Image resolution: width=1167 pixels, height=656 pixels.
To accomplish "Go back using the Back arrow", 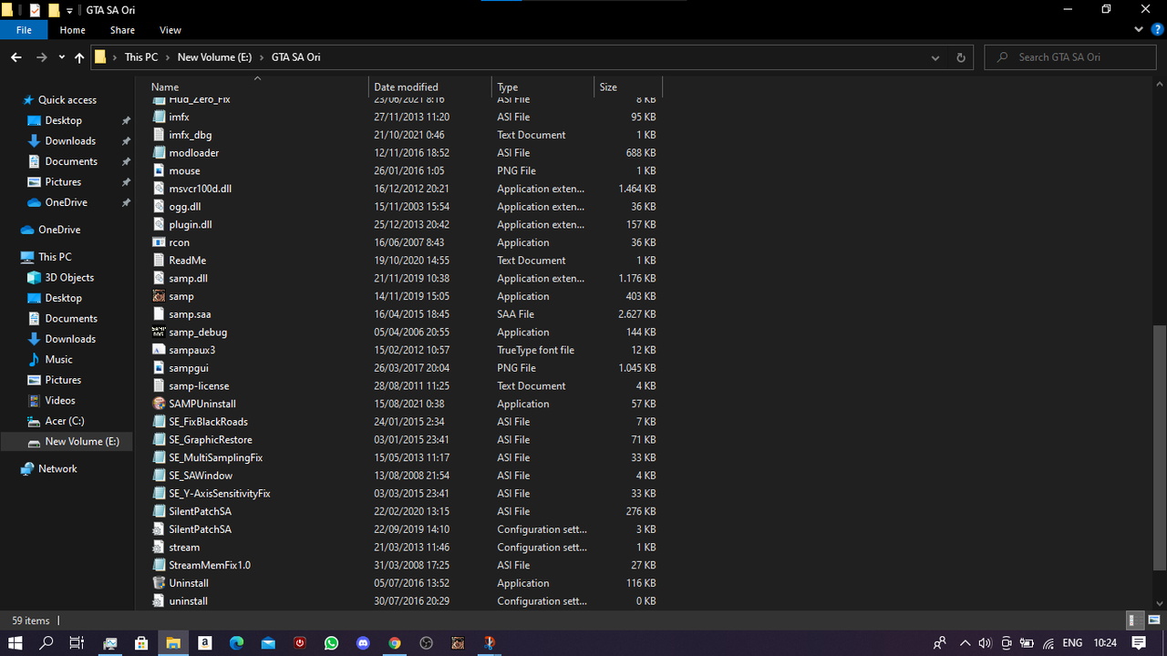I will (x=15, y=57).
